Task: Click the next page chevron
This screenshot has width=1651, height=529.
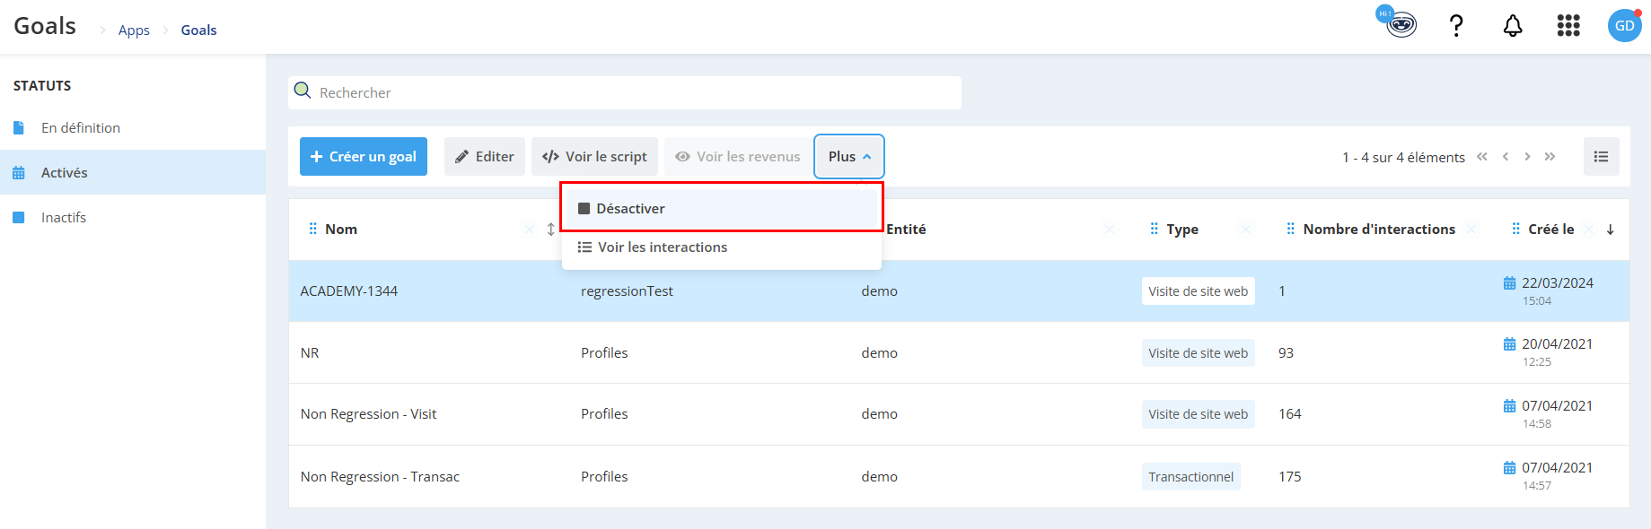Action: click(1527, 156)
